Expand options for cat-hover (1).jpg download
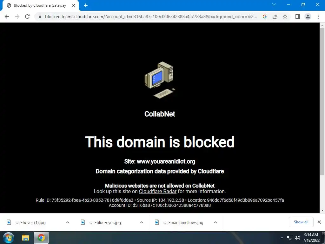This screenshot has height=244, width=325. [x=68, y=222]
